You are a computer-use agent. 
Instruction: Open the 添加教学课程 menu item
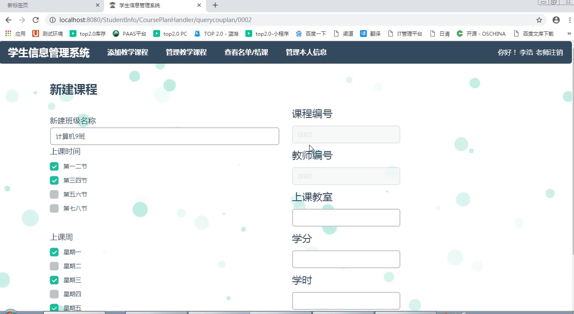coord(127,52)
